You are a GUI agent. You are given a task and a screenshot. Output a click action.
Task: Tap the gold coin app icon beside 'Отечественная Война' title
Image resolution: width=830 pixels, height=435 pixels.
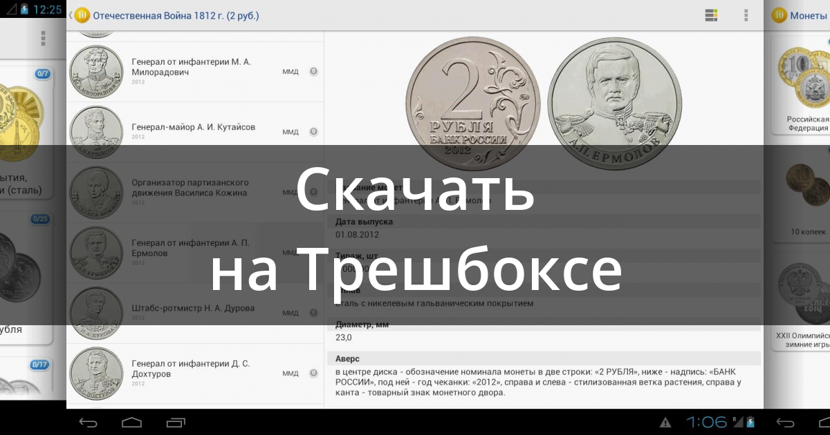coord(82,14)
